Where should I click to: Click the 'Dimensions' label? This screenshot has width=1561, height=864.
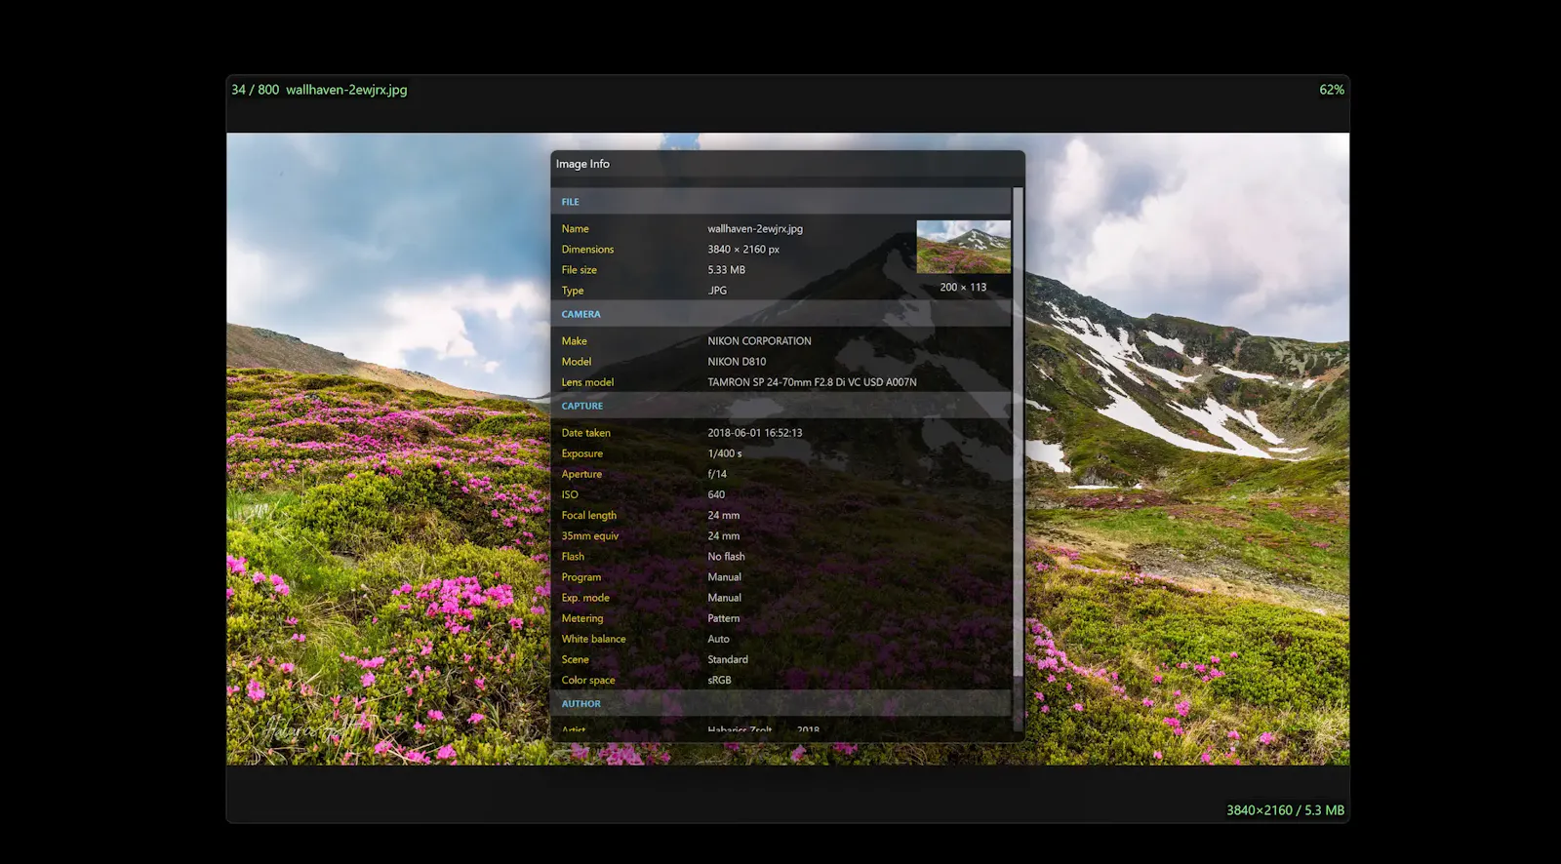[587, 250]
